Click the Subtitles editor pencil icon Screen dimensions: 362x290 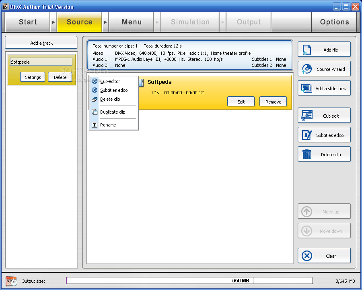[306, 135]
